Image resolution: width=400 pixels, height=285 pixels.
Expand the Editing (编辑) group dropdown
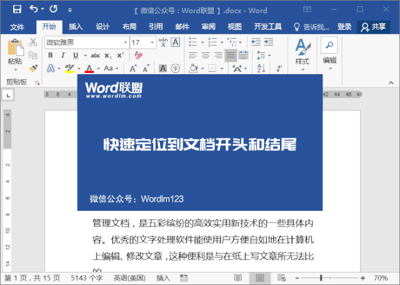pos(329,52)
